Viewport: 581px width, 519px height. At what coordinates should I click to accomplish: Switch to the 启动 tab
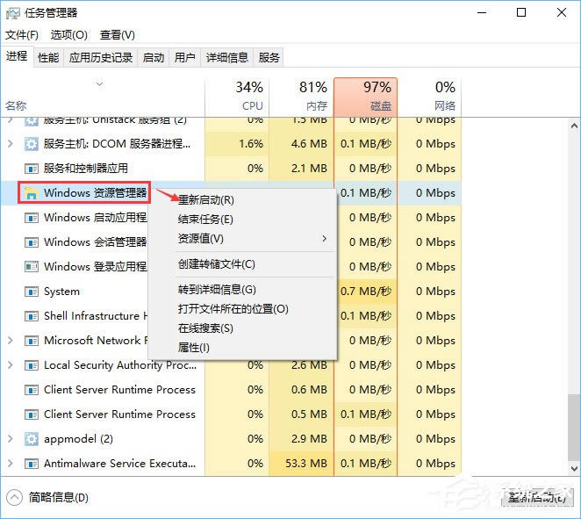154,57
